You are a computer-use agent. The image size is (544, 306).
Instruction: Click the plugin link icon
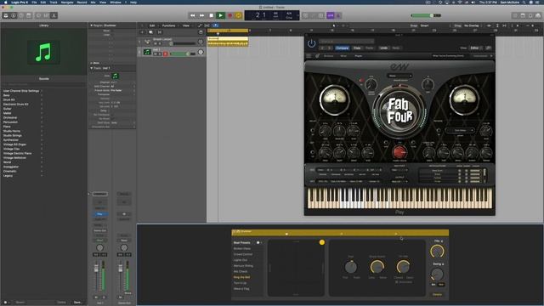[x=489, y=48]
